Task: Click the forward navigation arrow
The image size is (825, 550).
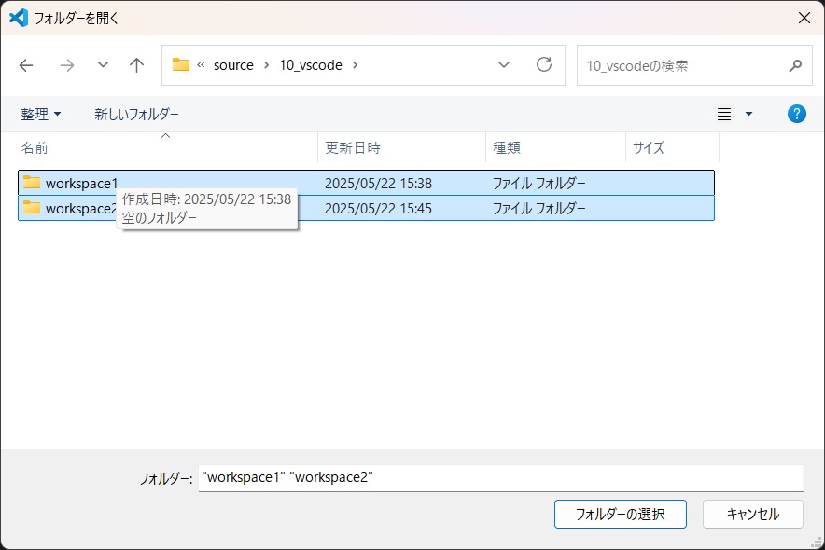Action: pyautogui.click(x=66, y=65)
